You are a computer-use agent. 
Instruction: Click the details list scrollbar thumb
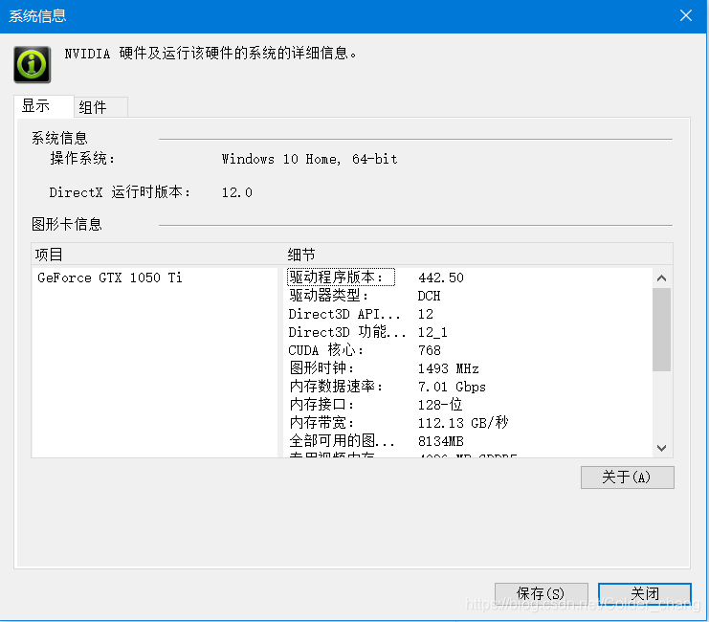pos(661,329)
